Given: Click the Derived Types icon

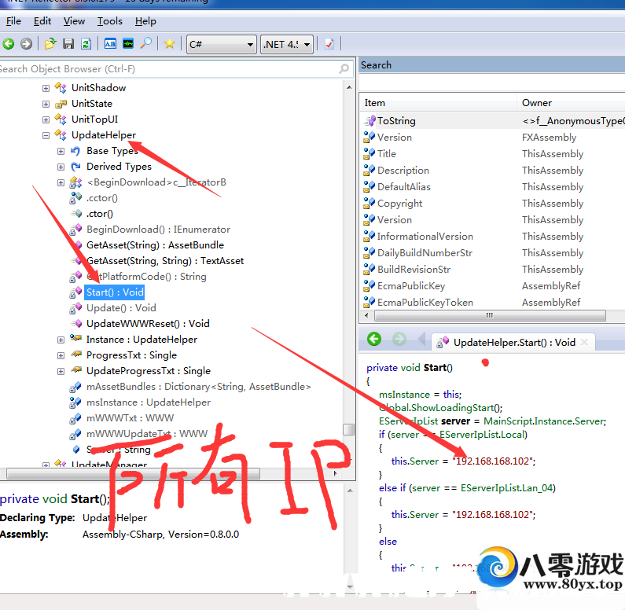Looking at the screenshot, I should 75,167.
